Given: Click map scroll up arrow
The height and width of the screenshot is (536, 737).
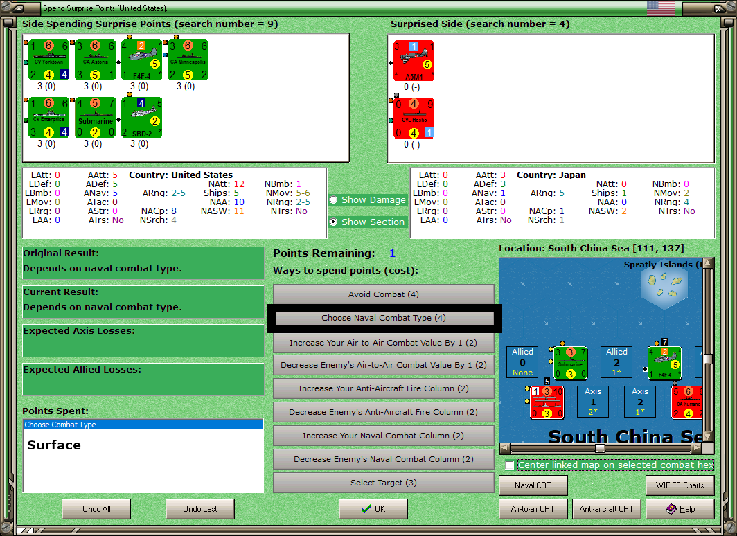Looking at the screenshot, I should pyautogui.click(x=708, y=263).
